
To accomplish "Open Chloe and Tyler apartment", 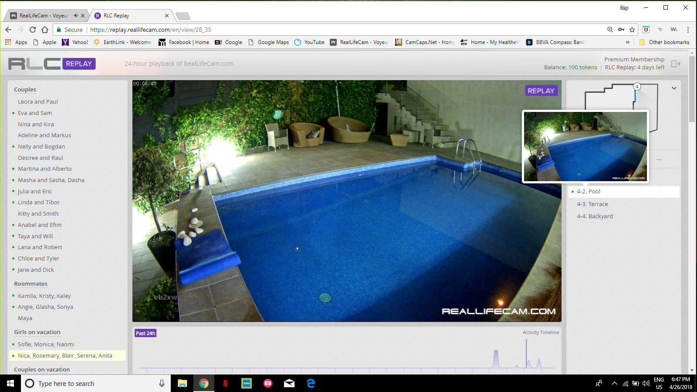I will [x=39, y=259].
